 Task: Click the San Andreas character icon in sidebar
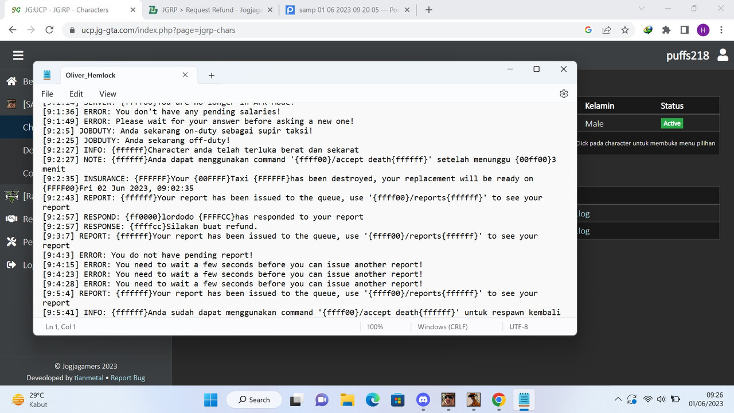(11, 104)
